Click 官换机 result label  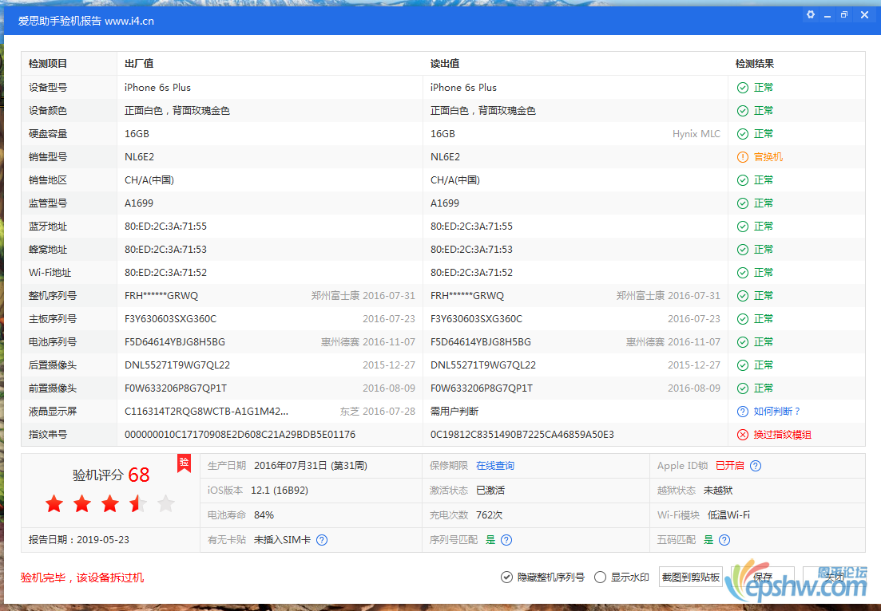[x=768, y=157]
